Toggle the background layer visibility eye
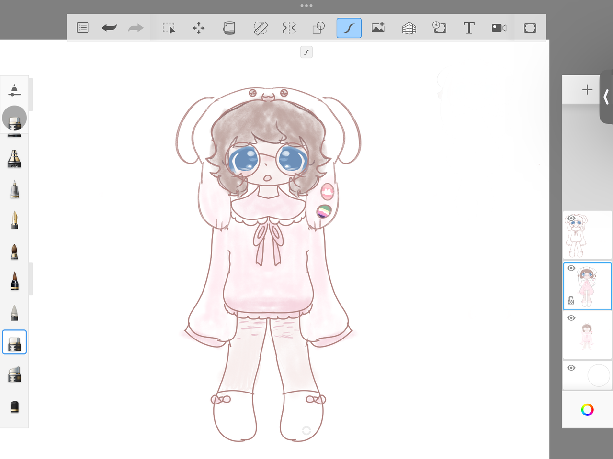Screen dimensions: 613x459 click(571, 368)
